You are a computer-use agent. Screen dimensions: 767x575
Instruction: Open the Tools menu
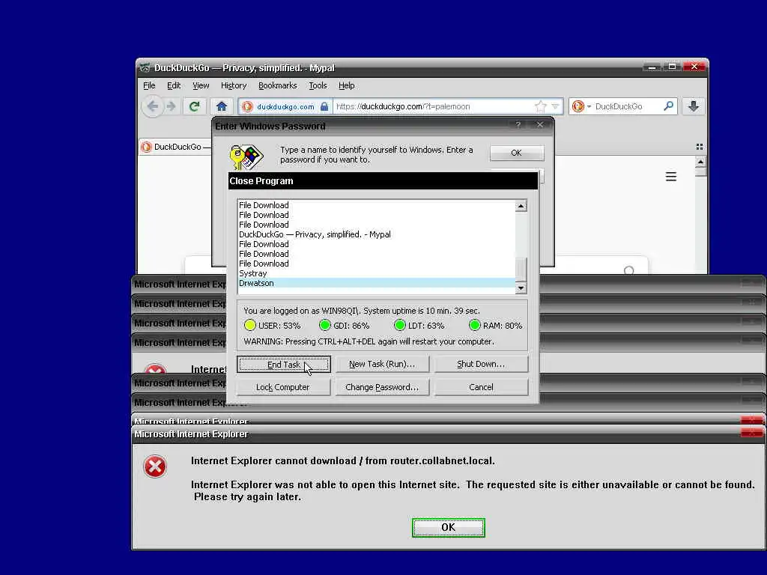pyautogui.click(x=318, y=85)
